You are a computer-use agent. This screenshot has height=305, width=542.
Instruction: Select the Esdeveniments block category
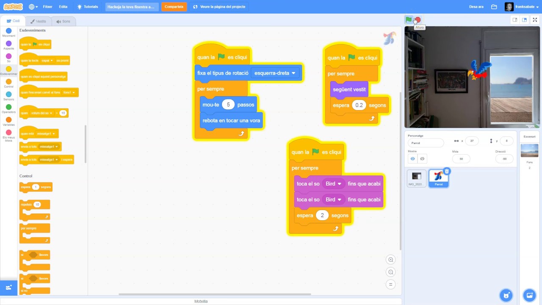coord(8,71)
